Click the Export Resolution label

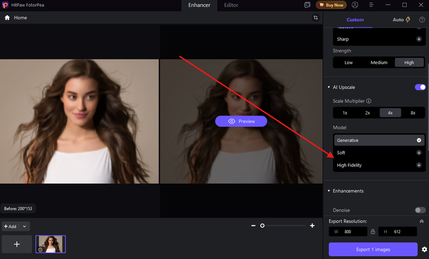click(x=348, y=221)
